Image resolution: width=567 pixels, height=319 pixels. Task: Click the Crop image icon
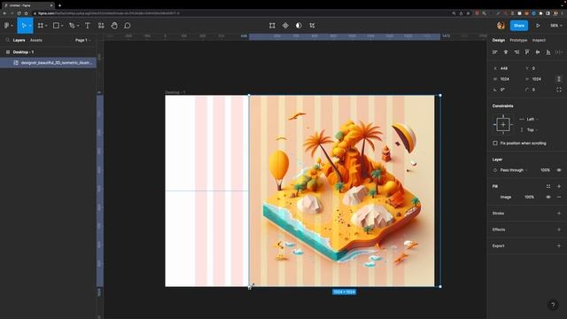pos(312,26)
